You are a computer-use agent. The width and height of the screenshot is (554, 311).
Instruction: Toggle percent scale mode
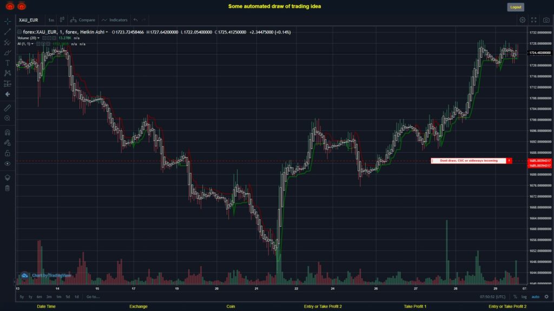point(515,297)
